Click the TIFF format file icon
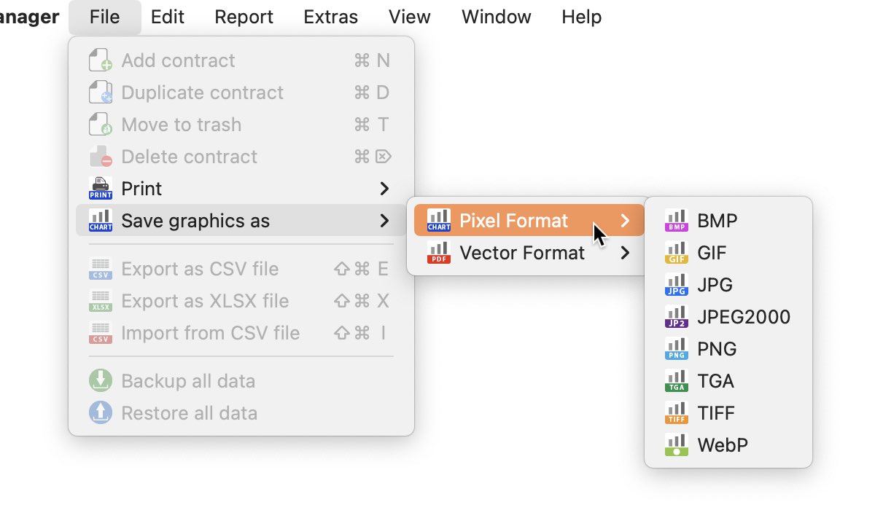The width and height of the screenshot is (875, 510). pyautogui.click(x=677, y=413)
